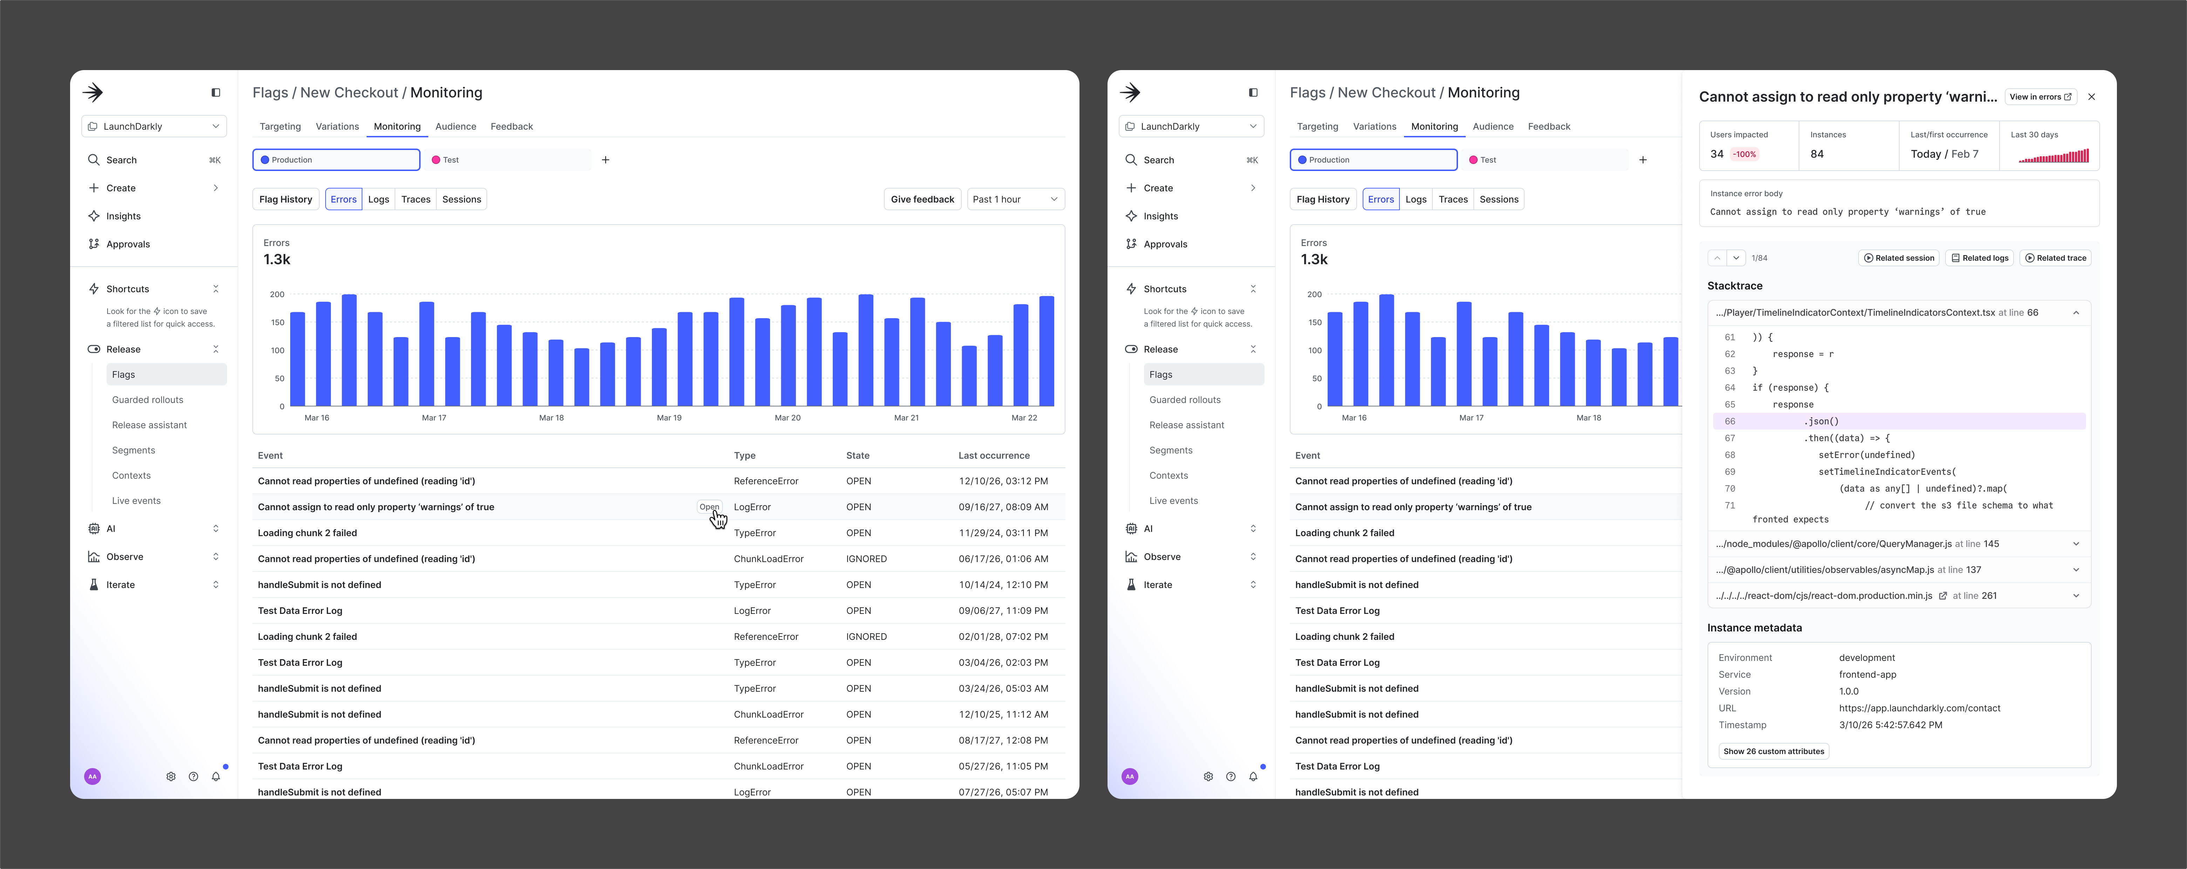Go to next error instance arrow

(1736, 258)
